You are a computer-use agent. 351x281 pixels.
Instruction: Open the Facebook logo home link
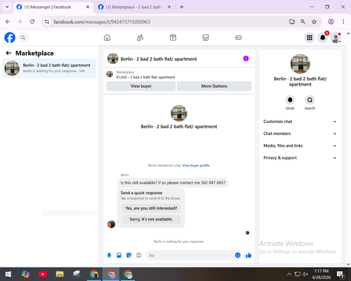pyautogui.click(x=10, y=37)
